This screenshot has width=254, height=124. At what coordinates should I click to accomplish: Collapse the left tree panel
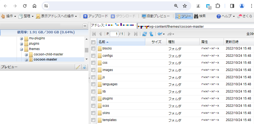(x=85, y=26)
